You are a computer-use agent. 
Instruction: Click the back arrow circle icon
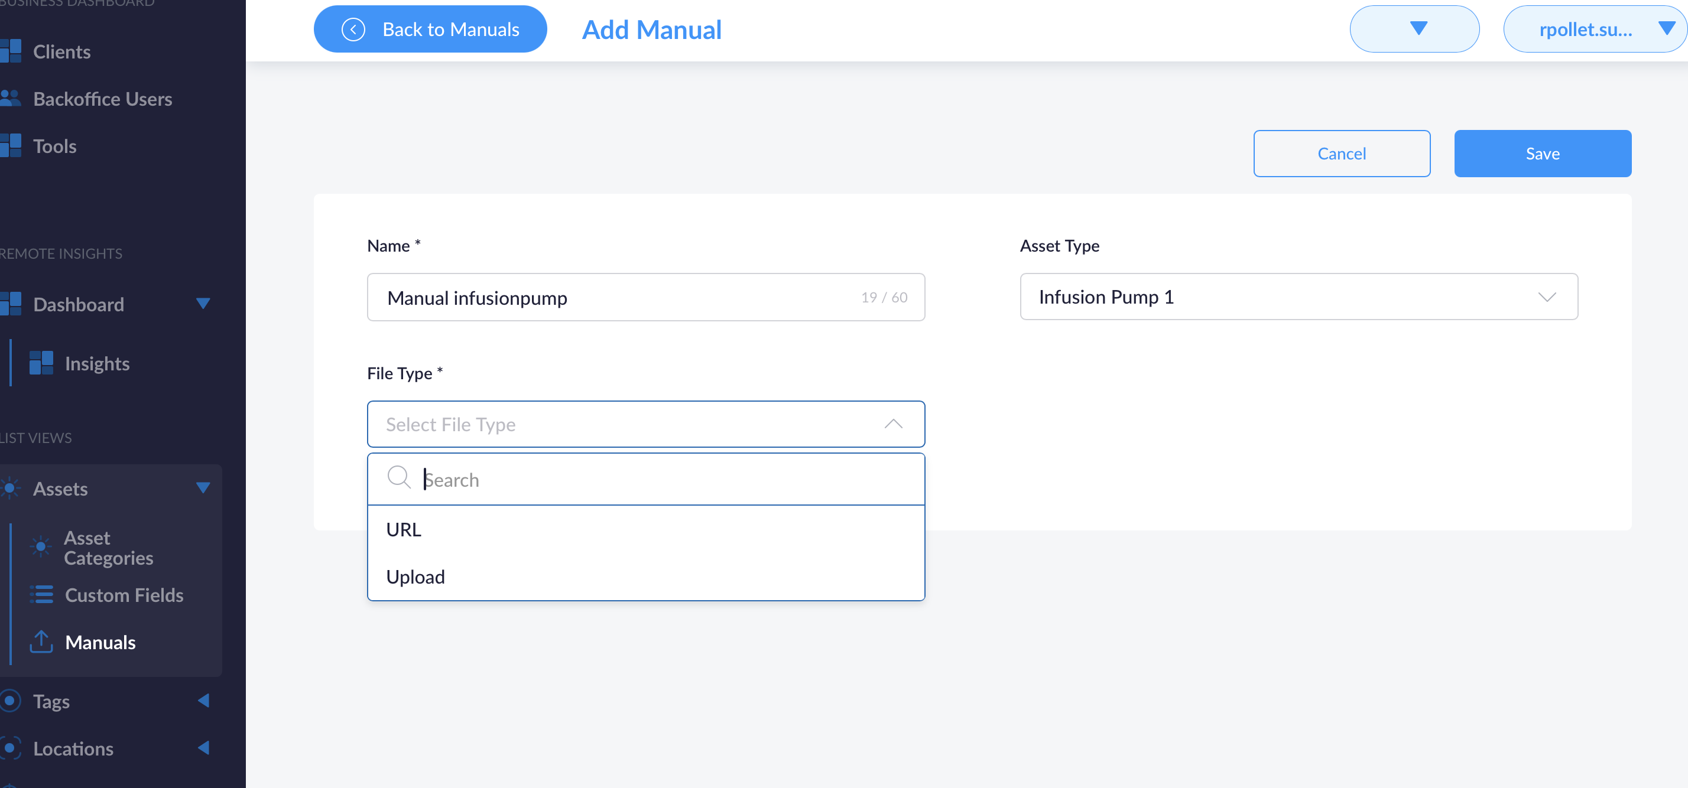pyautogui.click(x=353, y=30)
